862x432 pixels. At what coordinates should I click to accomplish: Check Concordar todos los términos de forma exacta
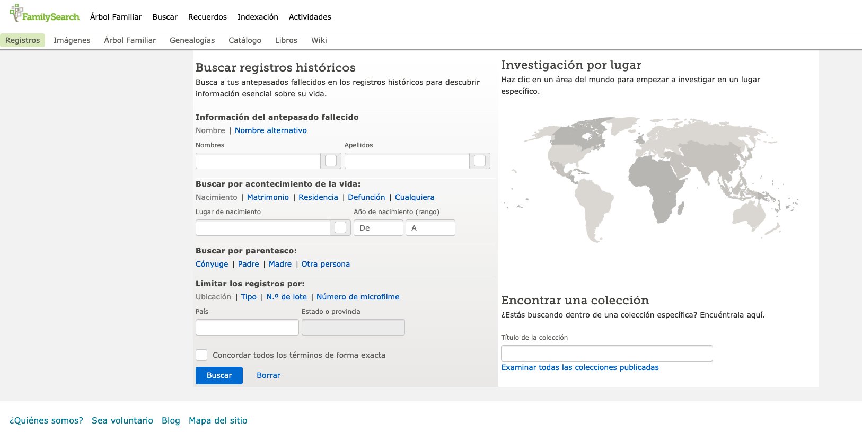pos(201,355)
